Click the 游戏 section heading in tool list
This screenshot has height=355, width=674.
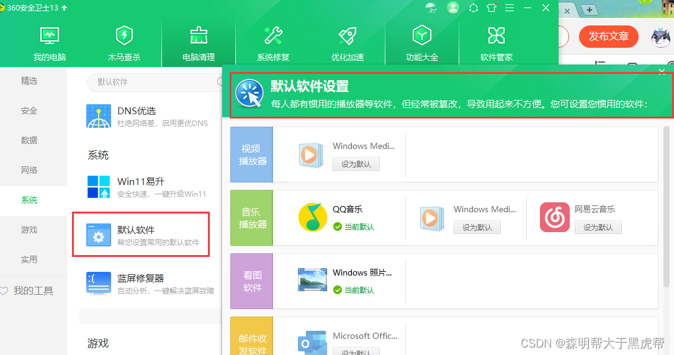tap(98, 343)
